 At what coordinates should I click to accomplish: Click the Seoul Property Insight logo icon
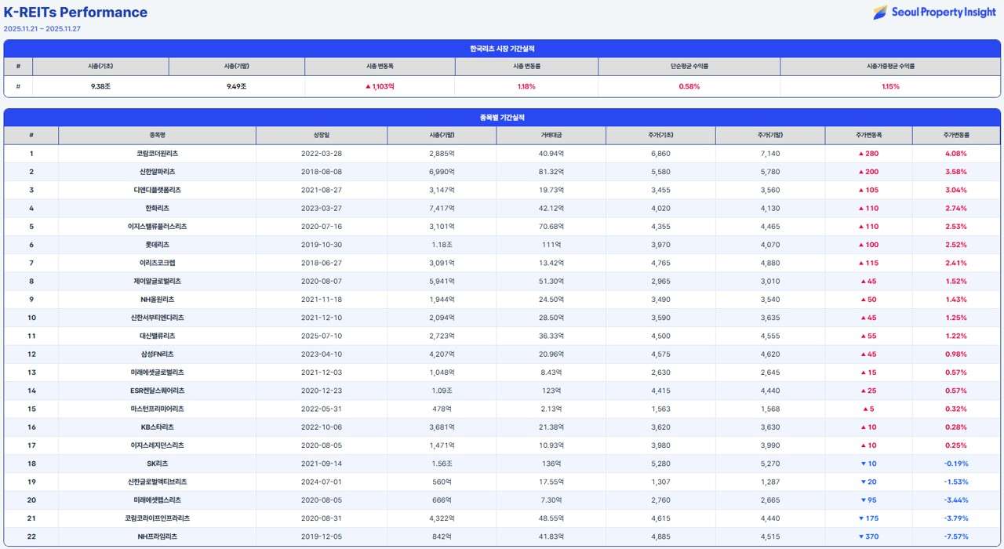tap(880, 12)
